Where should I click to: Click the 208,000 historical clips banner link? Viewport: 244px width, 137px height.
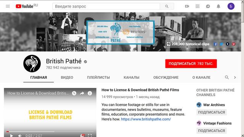(188, 44)
